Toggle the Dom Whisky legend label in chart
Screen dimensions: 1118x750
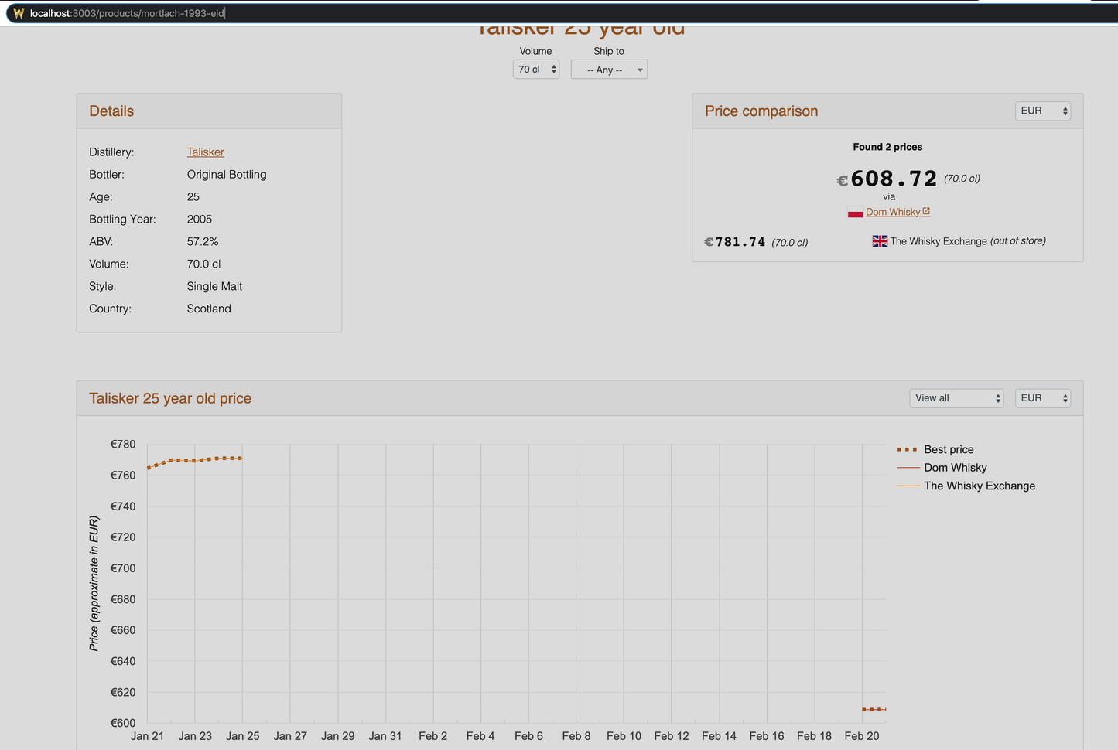pyautogui.click(x=955, y=468)
